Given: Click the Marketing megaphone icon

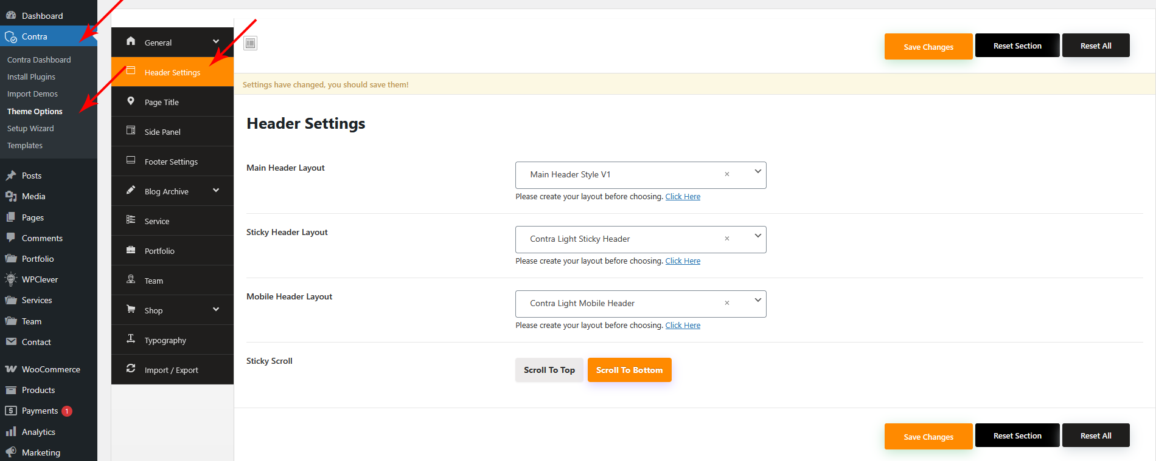Looking at the screenshot, I should (x=11, y=452).
